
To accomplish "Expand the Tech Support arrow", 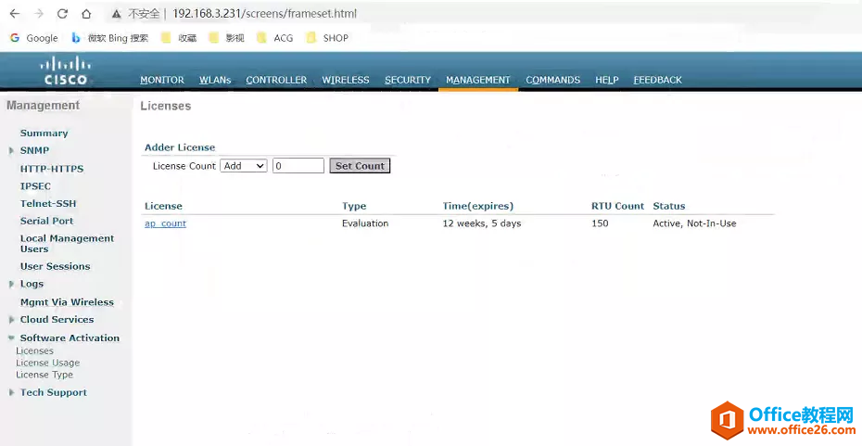I will [x=11, y=392].
